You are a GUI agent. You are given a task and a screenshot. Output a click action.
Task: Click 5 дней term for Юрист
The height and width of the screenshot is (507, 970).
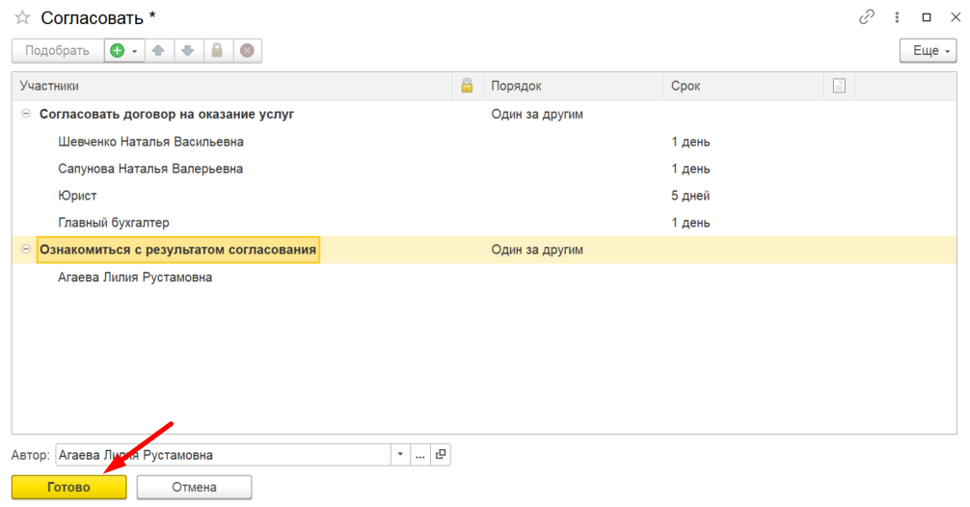690,196
